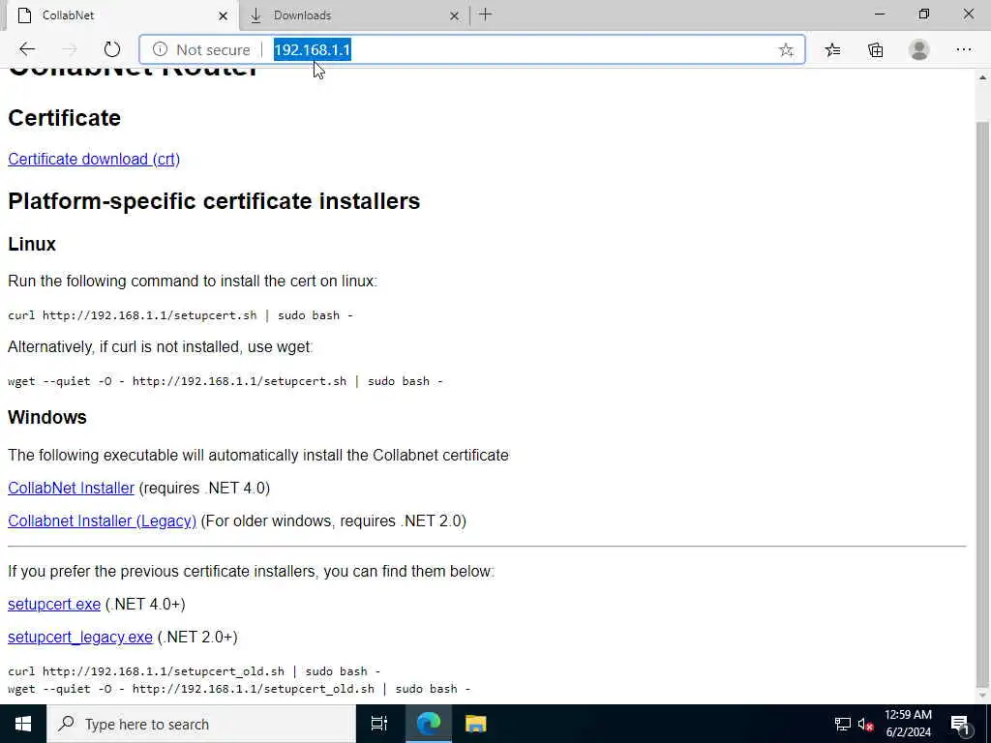Click the curl setupcert_old.sh command
Image resolution: width=991 pixels, height=743 pixels.
click(x=194, y=671)
